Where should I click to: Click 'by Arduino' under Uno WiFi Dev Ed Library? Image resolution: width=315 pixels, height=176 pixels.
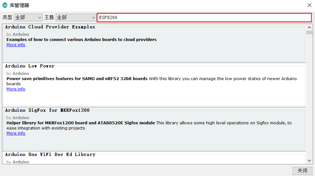pos(18,162)
